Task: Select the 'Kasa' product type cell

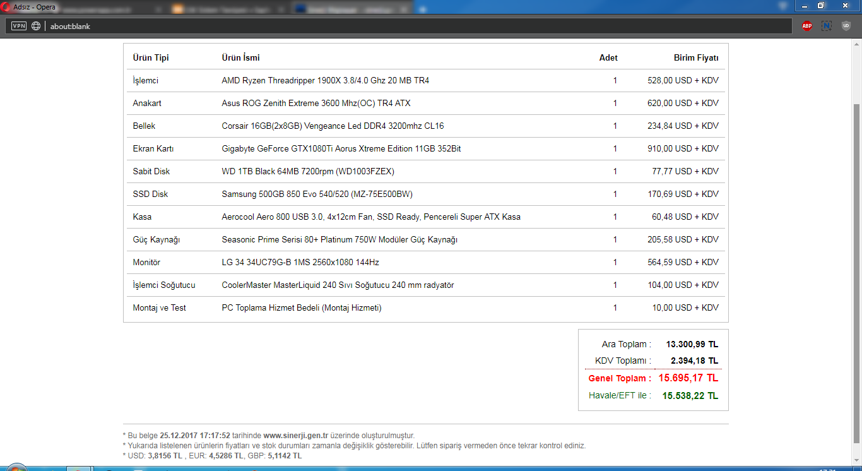Action: coord(142,217)
